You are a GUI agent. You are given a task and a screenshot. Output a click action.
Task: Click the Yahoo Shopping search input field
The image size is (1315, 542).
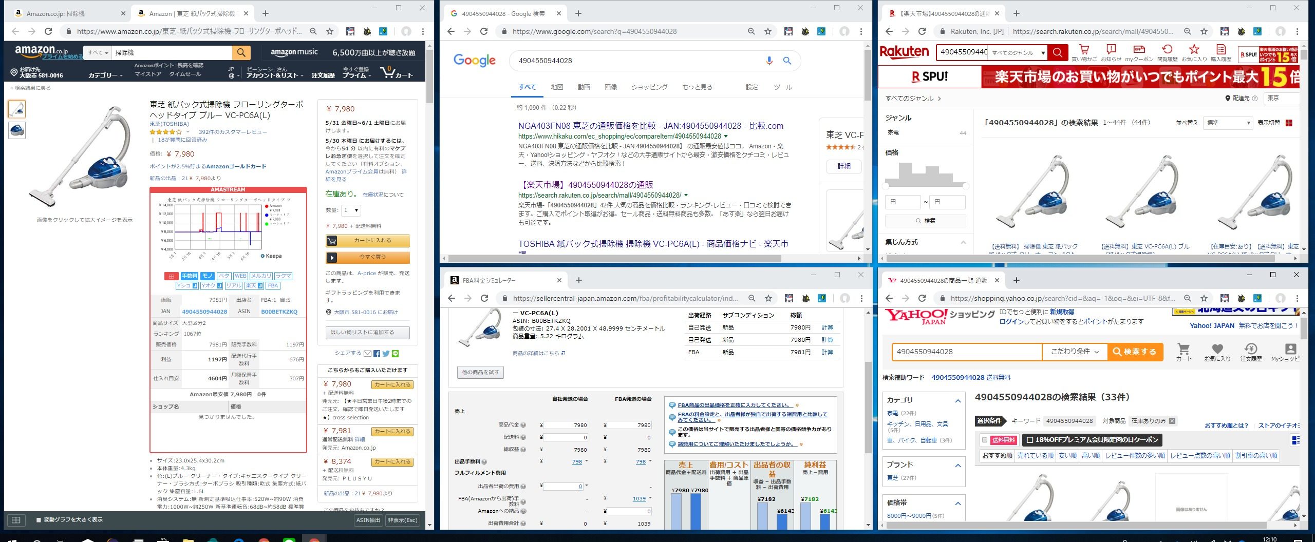click(x=967, y=352)
